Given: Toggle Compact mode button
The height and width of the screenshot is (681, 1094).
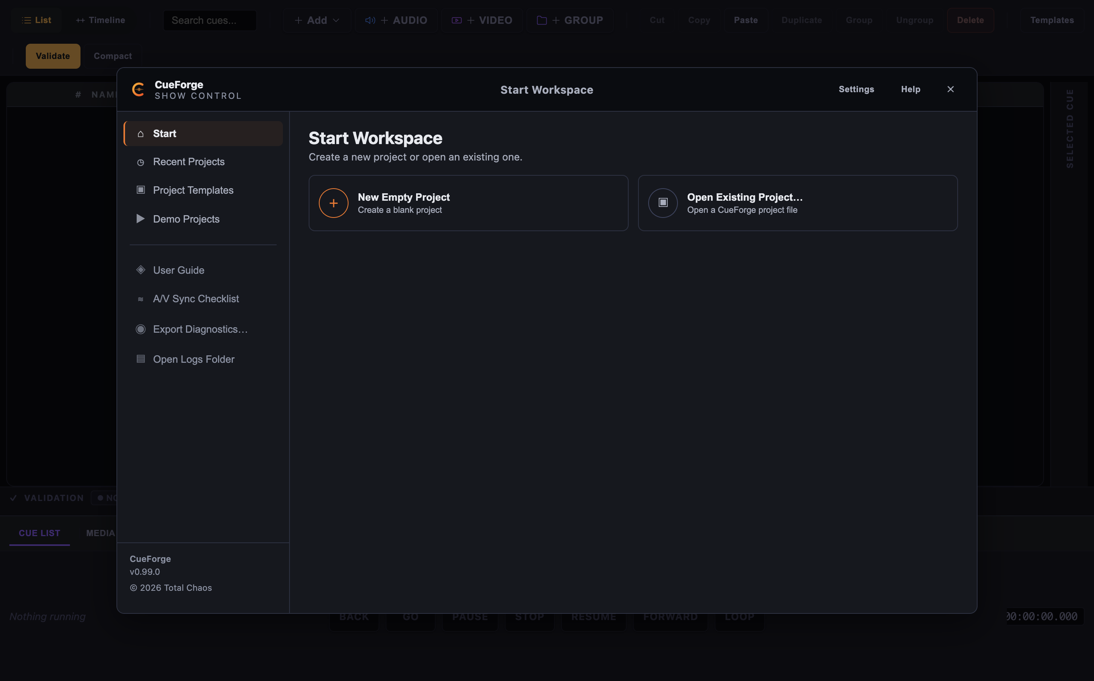Looking at the screenshot, I should tap(113, 56).
